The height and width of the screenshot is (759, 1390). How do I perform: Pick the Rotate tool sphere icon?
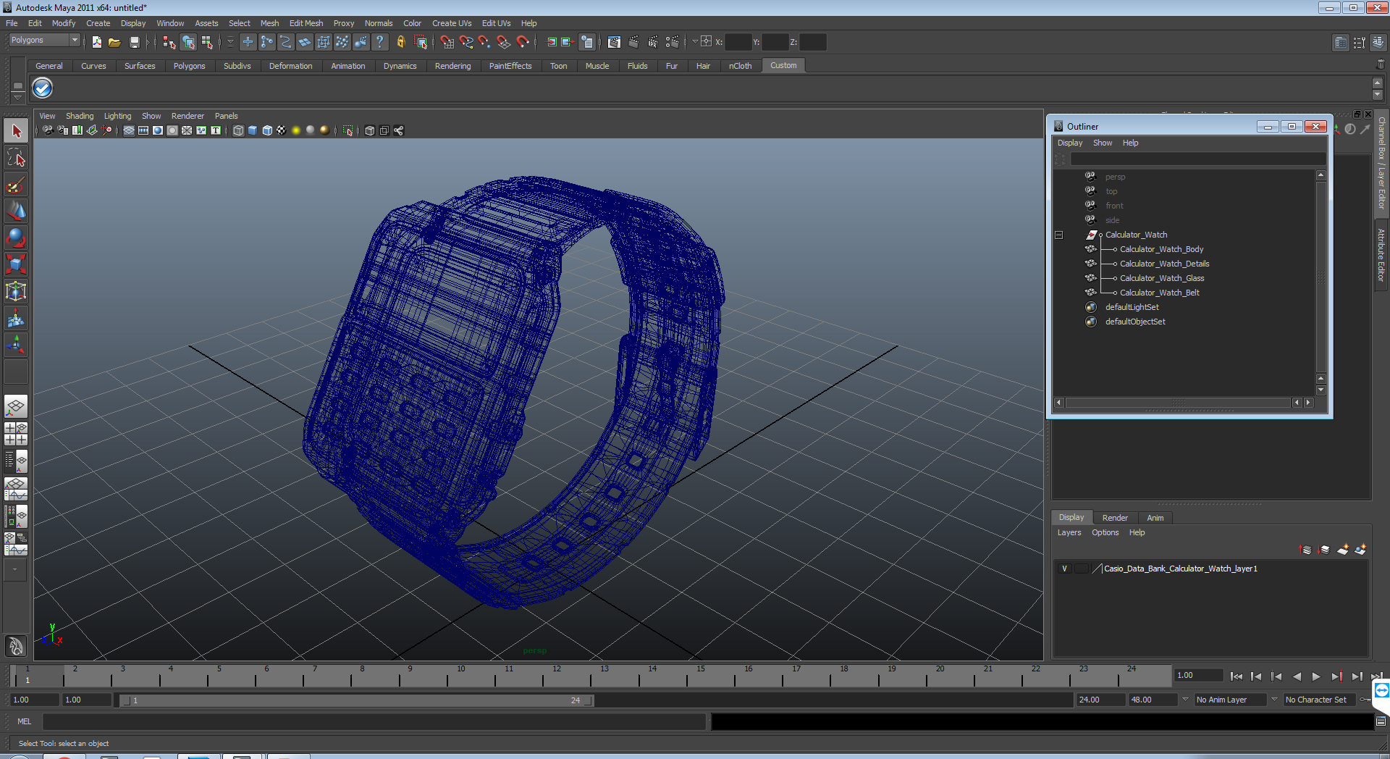click(16, 238)
